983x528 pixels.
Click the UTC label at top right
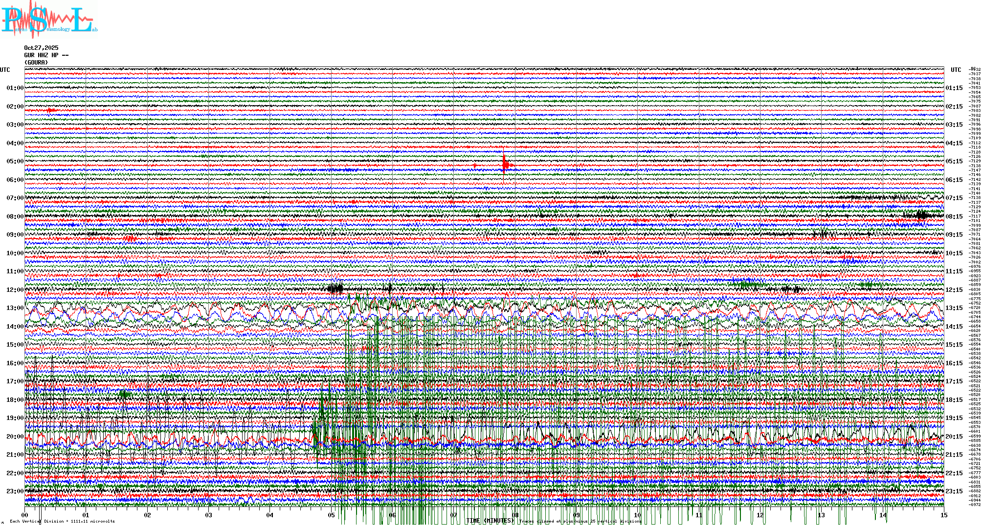(956, 70)
